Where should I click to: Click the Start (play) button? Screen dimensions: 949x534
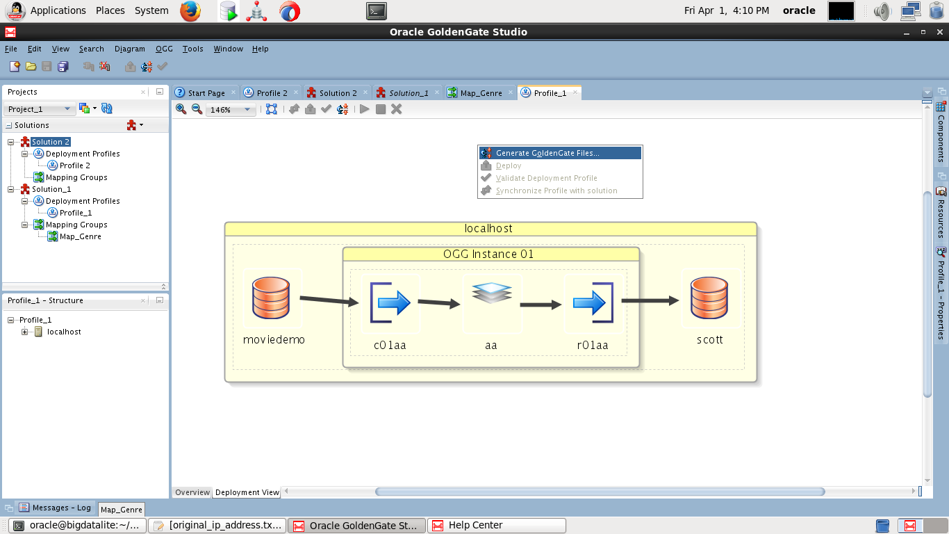(x=364, y=109)
